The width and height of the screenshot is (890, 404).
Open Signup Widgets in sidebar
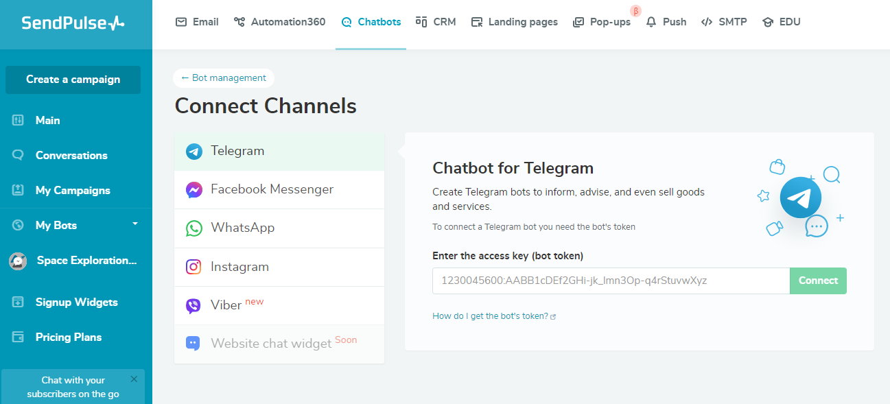(x=75, y=302)
